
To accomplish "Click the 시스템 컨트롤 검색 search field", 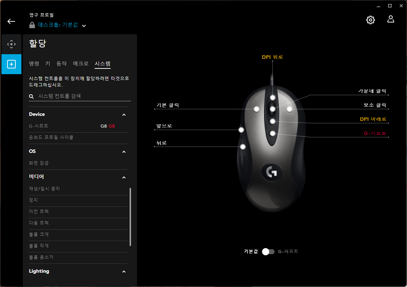I will click(80, 96).
